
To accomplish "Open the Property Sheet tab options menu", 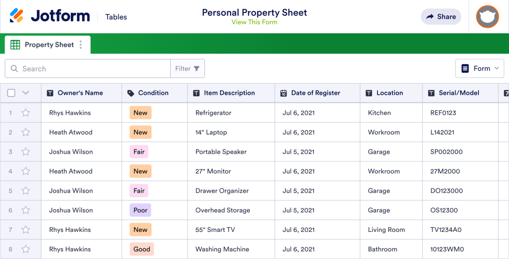I will (81, 44).
